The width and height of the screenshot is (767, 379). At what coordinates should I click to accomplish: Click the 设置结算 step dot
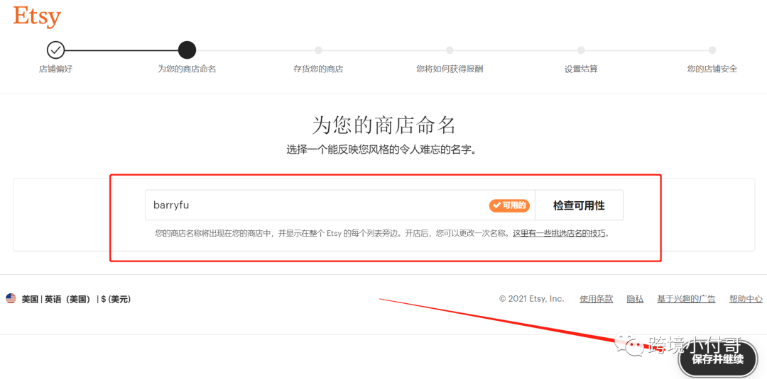pos(581,50)
